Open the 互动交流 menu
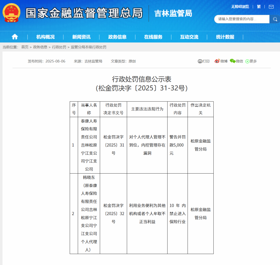The image size is (280, 265). click(189, 37)
